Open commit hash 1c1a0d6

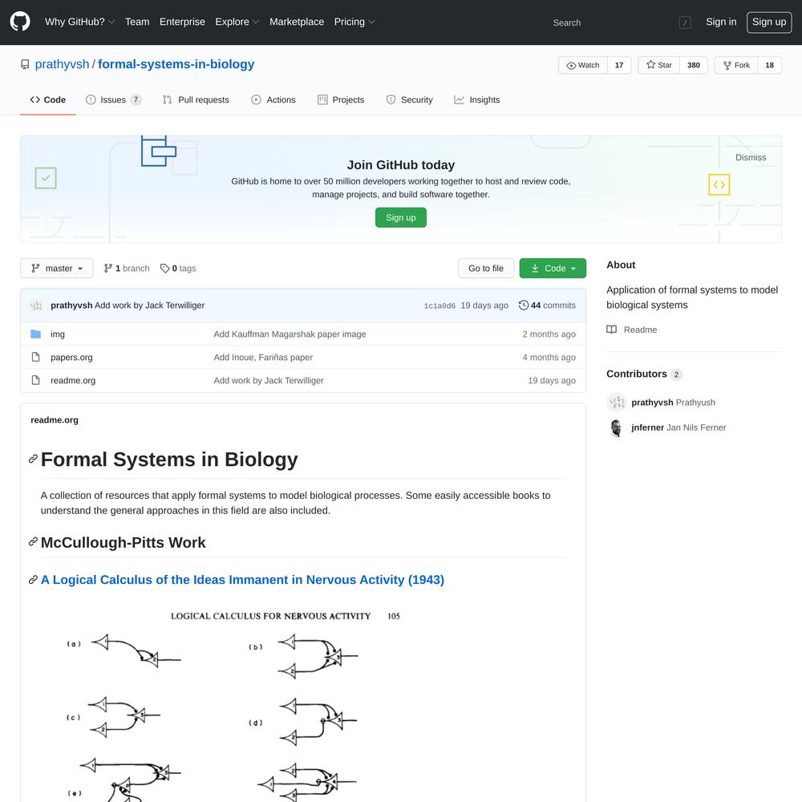coord(439,306)
